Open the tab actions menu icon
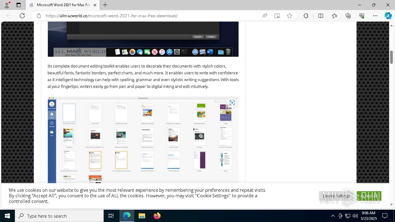395x222 pixels. point(19,5)
